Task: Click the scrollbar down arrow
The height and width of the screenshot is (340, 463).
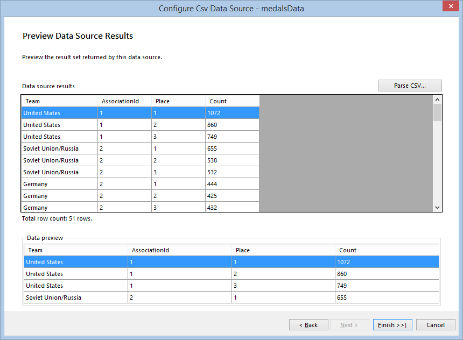Action: [437, 209]
